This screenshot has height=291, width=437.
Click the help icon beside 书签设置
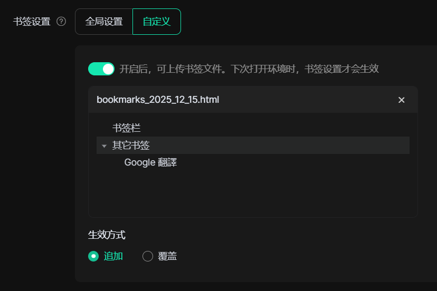pyautogui.click(x=61, y=22)
